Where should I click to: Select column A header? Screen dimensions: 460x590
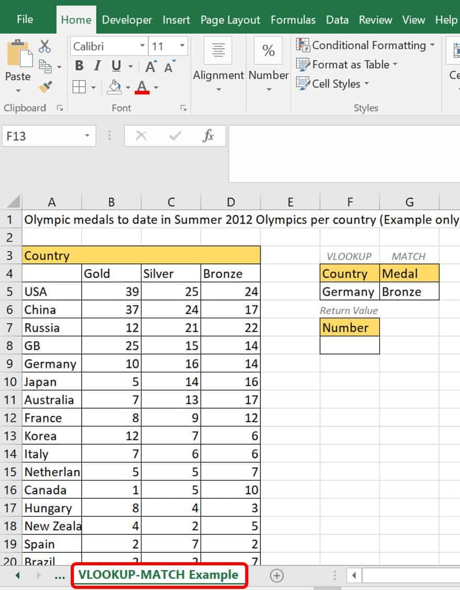[51, 202]
